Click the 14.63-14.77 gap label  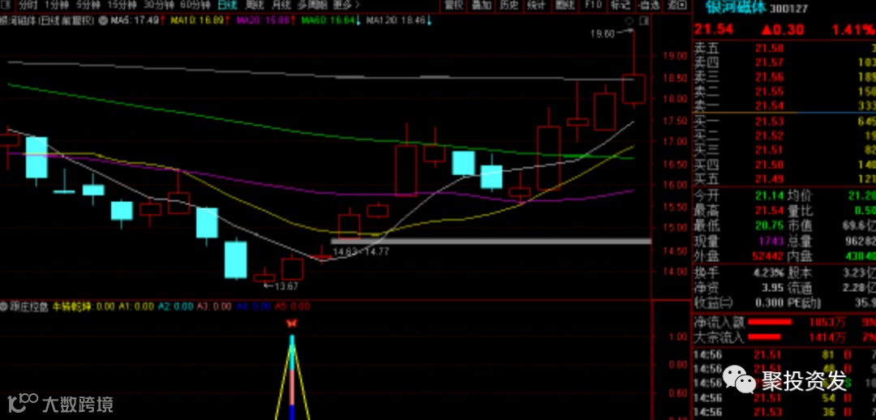[x=360, y=252]
